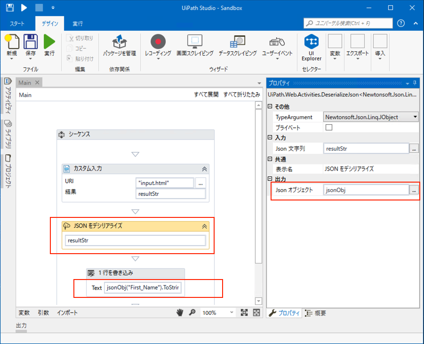Click the stop square icon in the title bar
Image resolution: width=424 pixels, height=344 pixels.
[39, 8]
